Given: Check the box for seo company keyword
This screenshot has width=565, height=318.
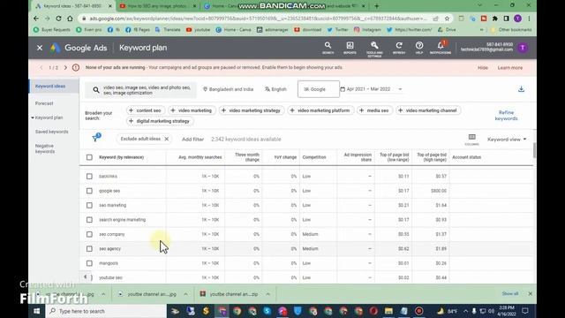Looking at the screenshot, I should point(89,234).
